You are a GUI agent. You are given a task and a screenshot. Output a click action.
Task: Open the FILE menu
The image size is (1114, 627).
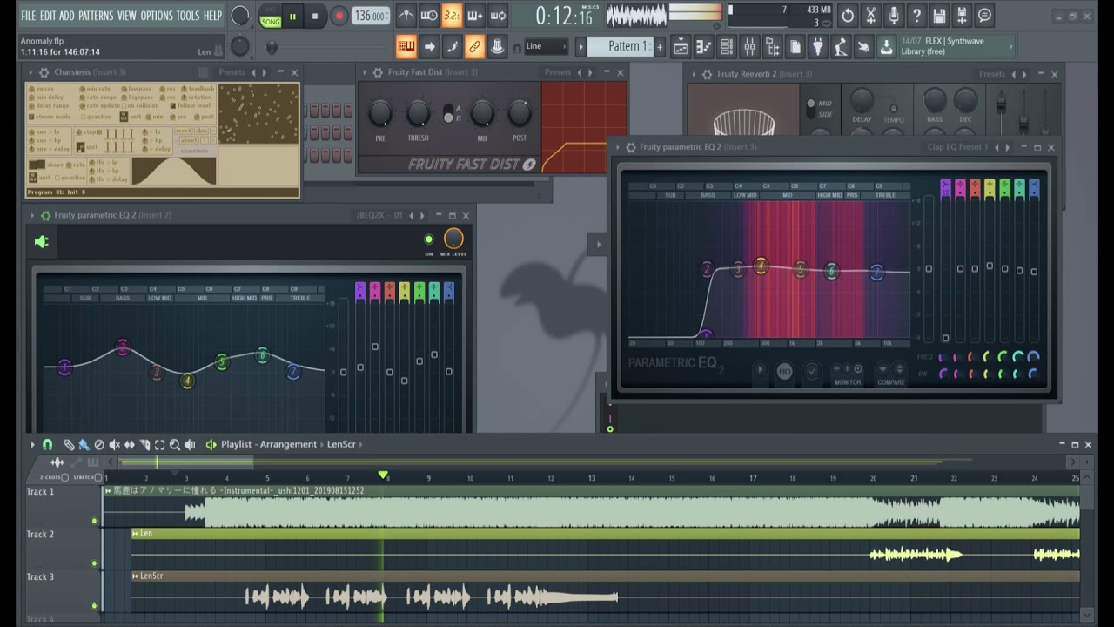click(x=28, y=16)
